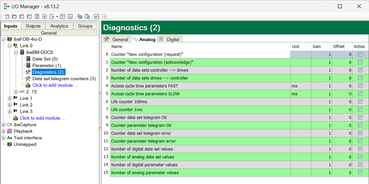
Task: Uncheck Active for Life counter 100ms
Action: point(360,102)
